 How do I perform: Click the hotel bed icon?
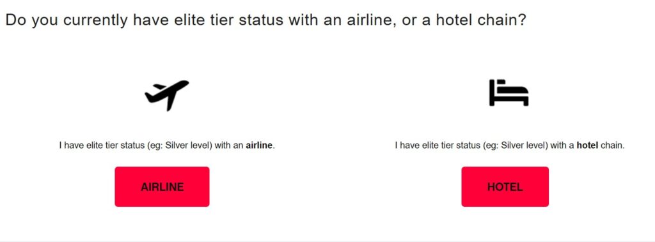[x=509, y=93]
